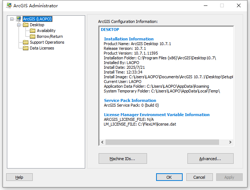
Task: Click the Install Image path line
Action: [168, 77]
